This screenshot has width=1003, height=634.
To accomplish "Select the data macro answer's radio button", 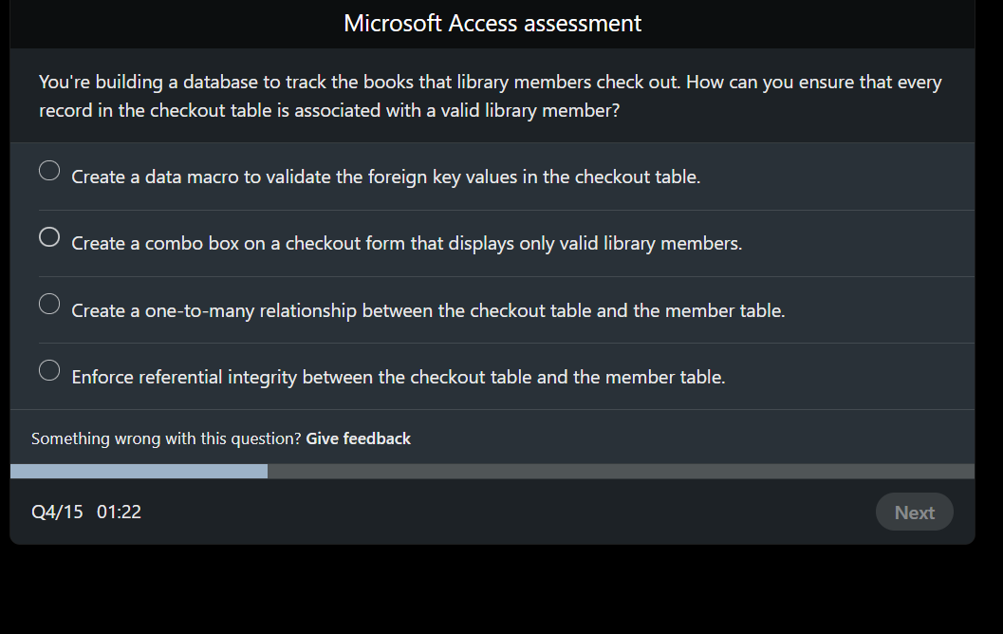I will tap(48, 170).
